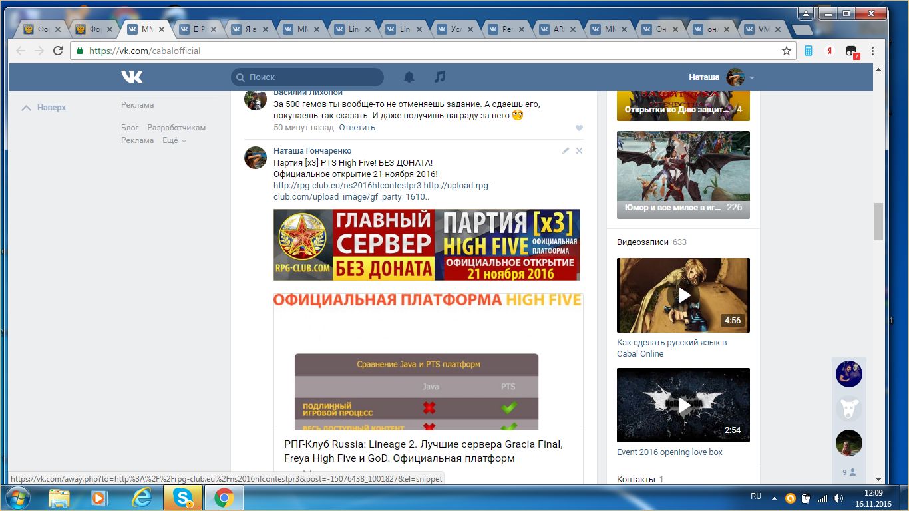Open the dog avatar chat in quick sidebar
909x511 pixels.
tap(849, 409)
